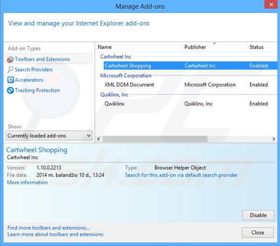Screen dimensions: 280x246
Task: Click Cartwheel Inc publisher cell
Action: (200, 66)
